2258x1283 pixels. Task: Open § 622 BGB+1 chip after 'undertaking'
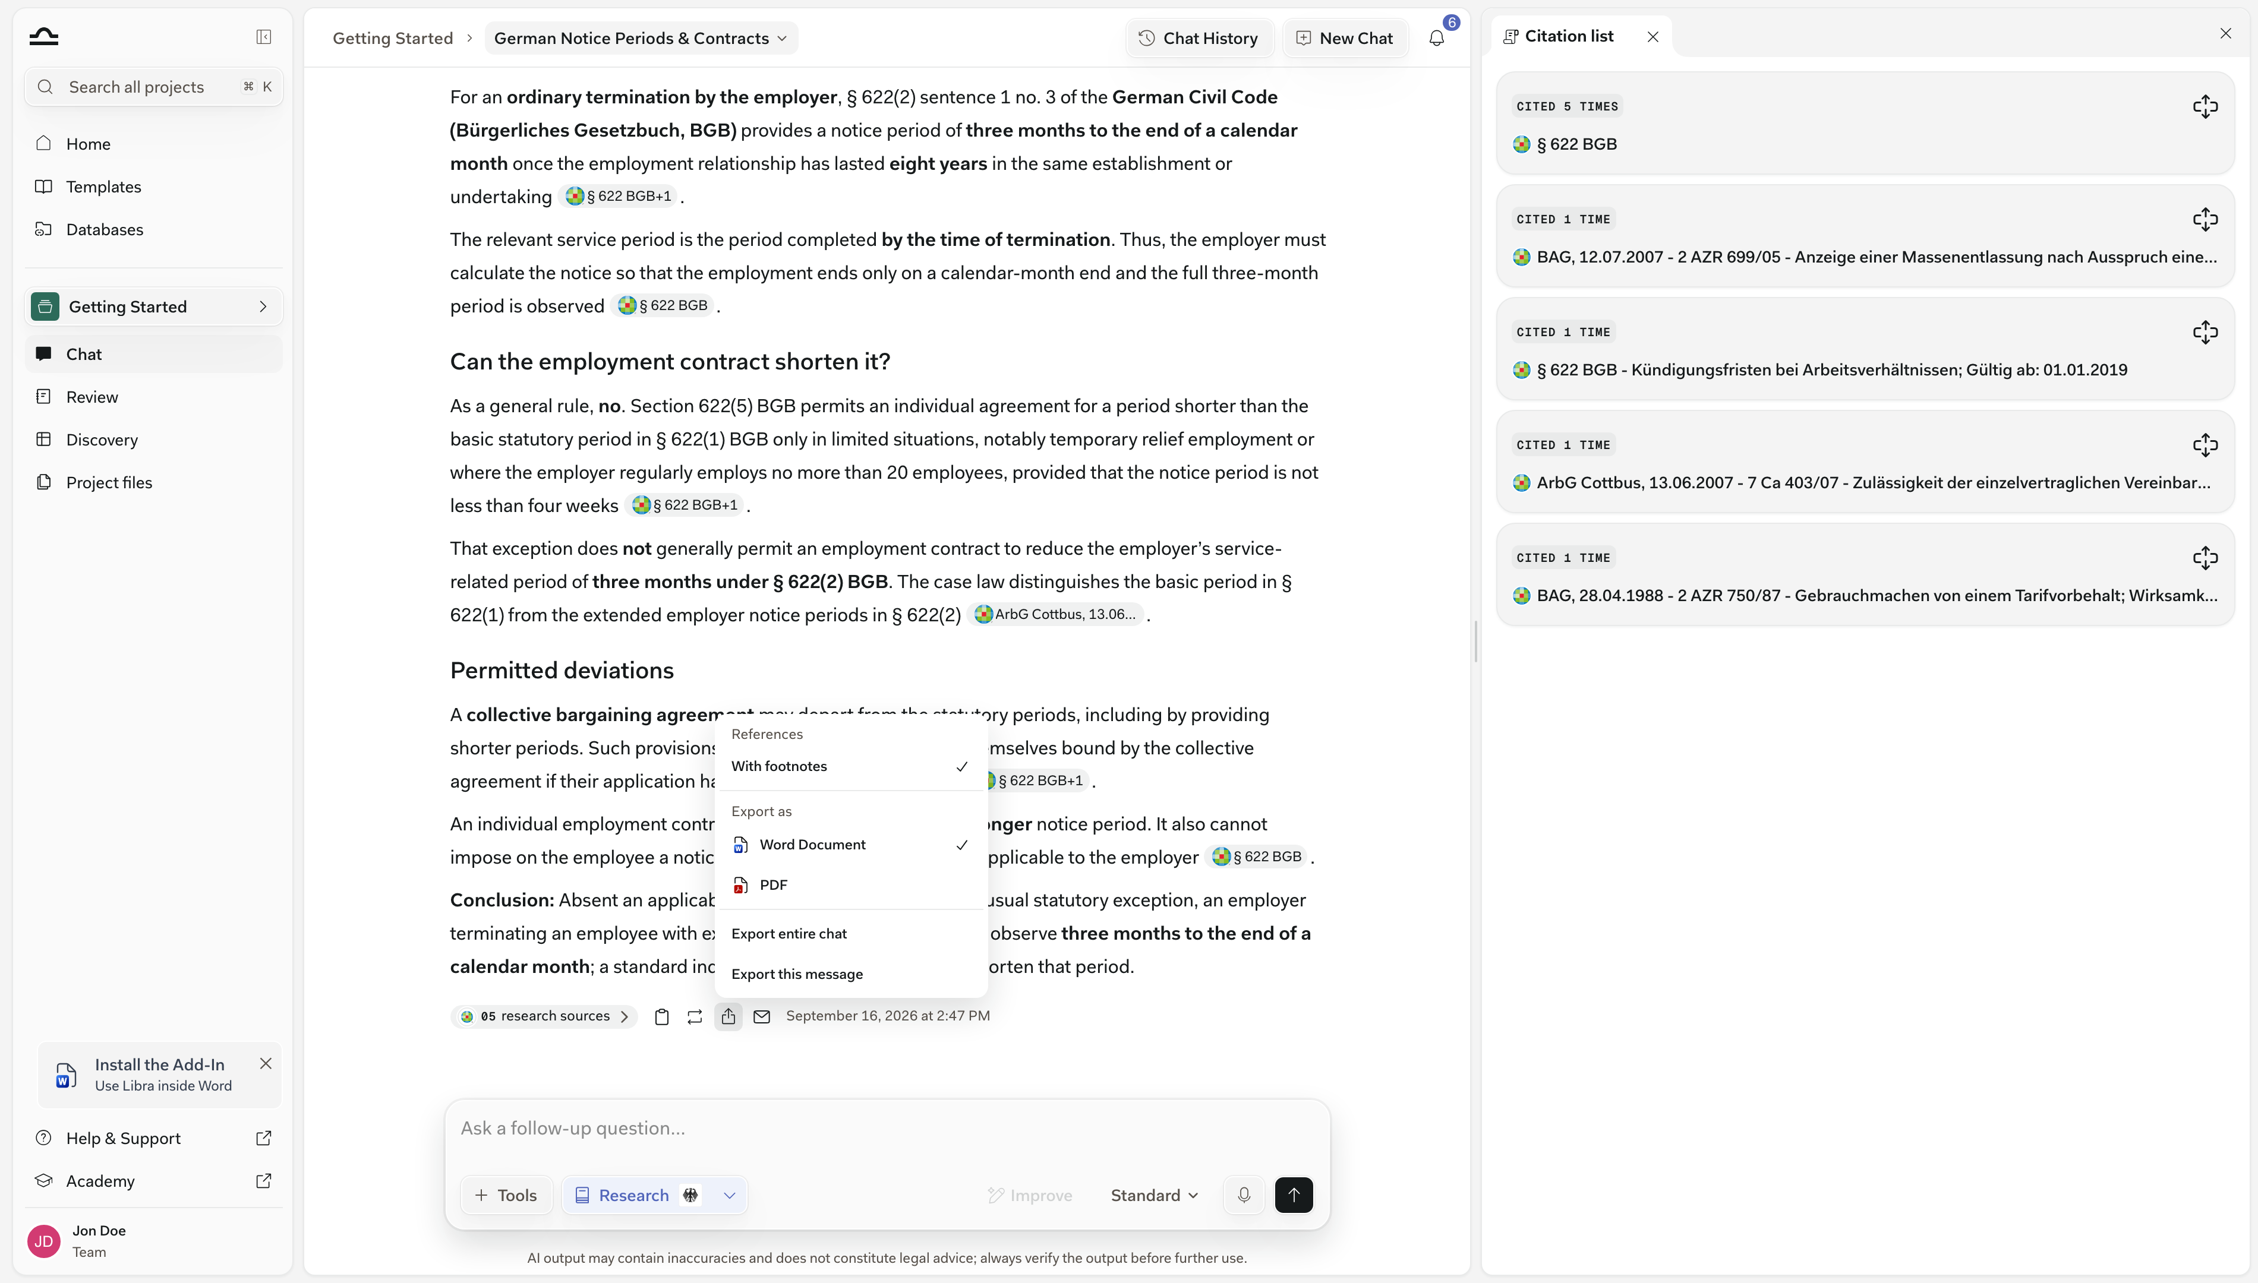point(619,195)
